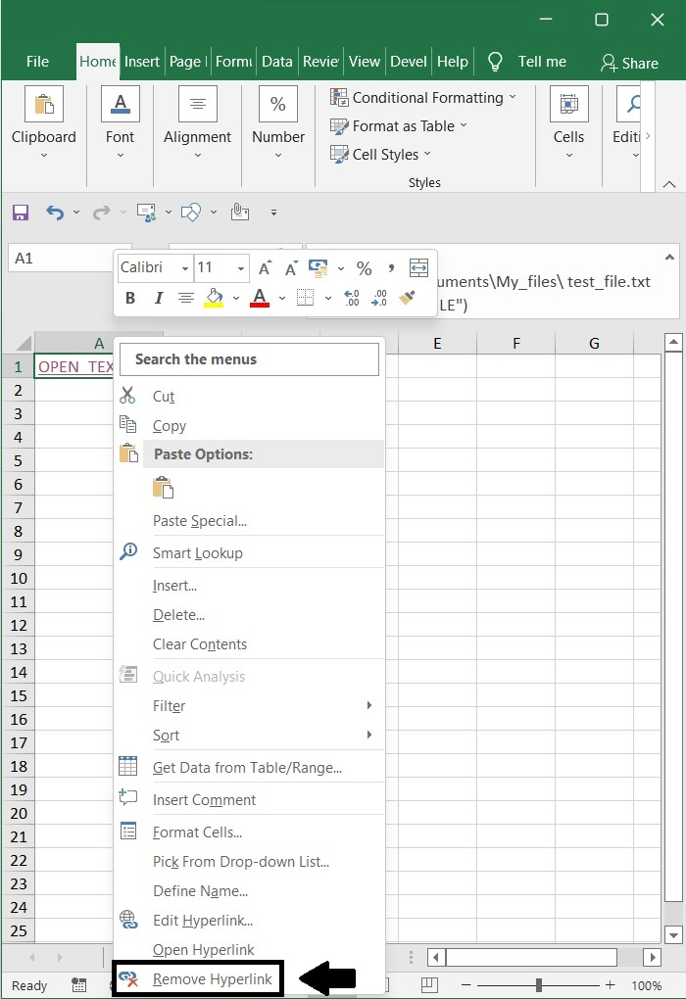Click the Shapes icon in quick access toolbar
This screenshot has width=686, height=999.
coord(191,213)
